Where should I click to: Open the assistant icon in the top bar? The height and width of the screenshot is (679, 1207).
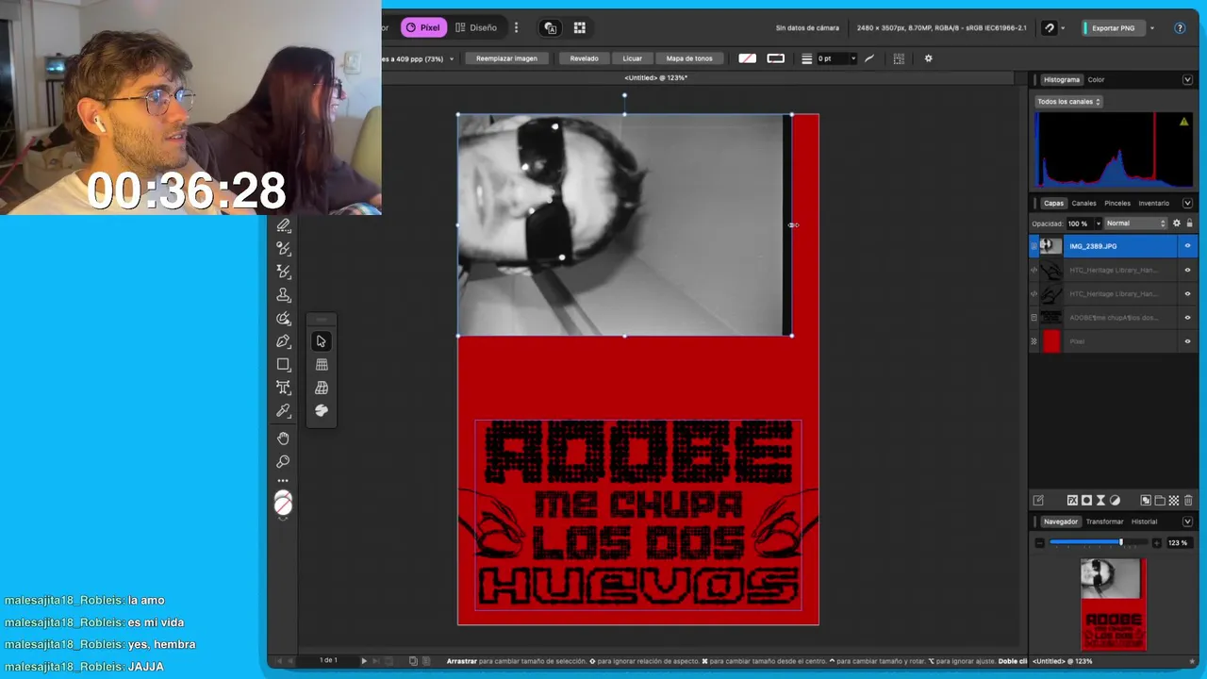1049,28
